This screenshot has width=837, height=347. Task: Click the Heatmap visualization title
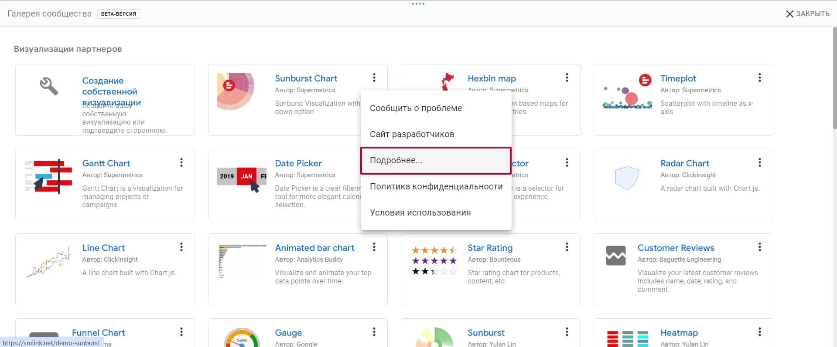(679, 333)
